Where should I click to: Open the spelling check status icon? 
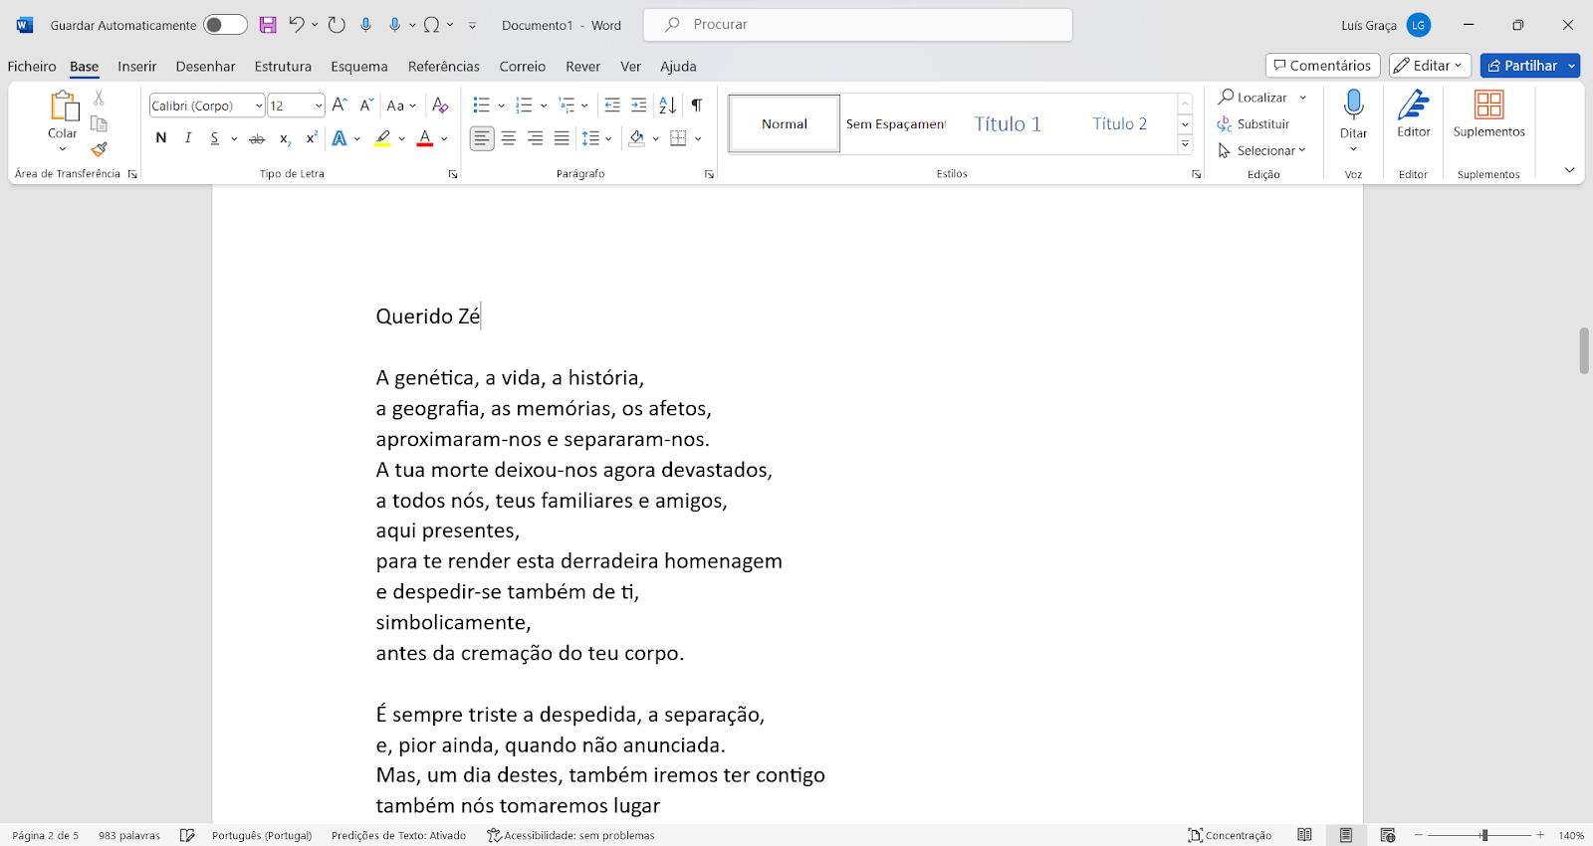[187, 835]
